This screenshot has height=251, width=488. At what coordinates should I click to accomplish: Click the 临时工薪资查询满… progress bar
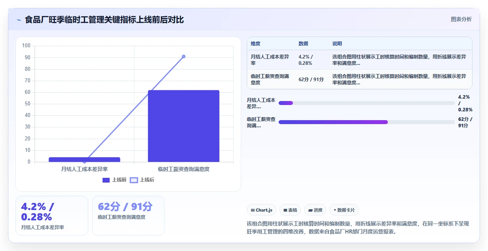pyautogui.click(x=367, y=122)
